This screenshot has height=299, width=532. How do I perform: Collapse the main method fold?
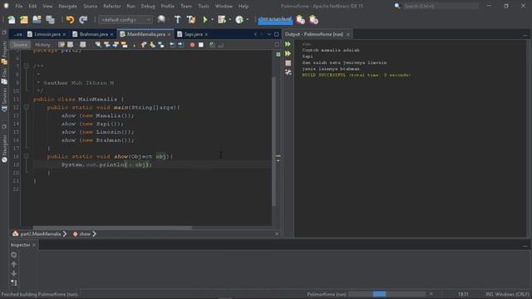[x=26, y=107]
